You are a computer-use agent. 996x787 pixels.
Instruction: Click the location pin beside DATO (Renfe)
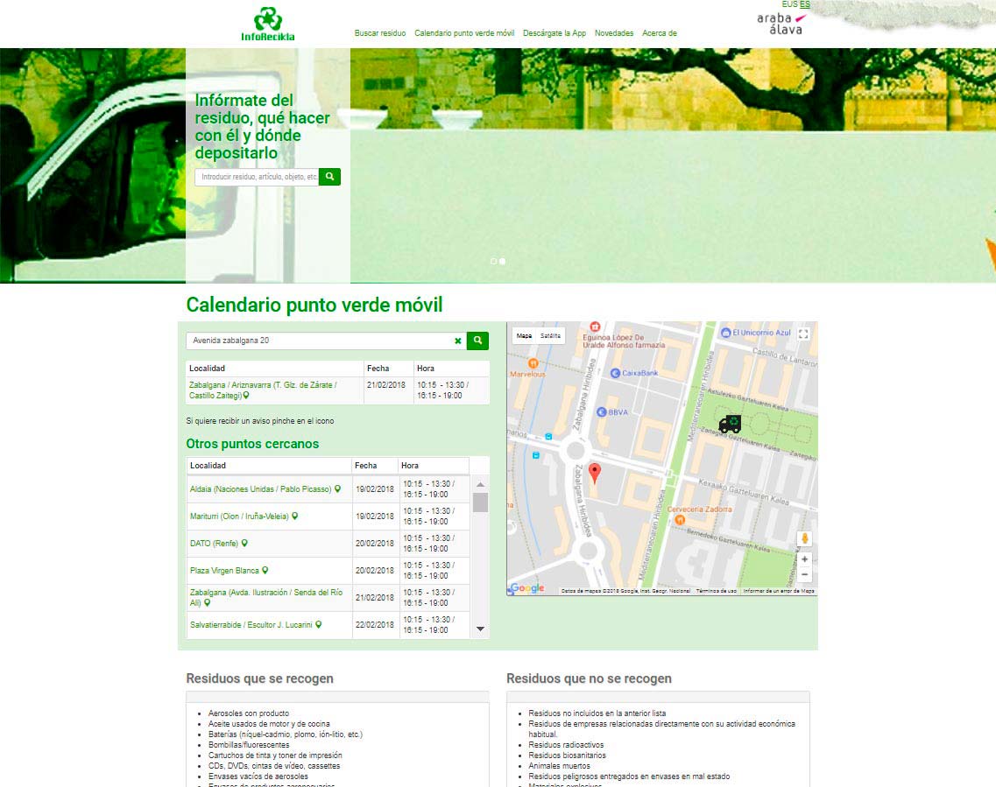coord(244,544)
